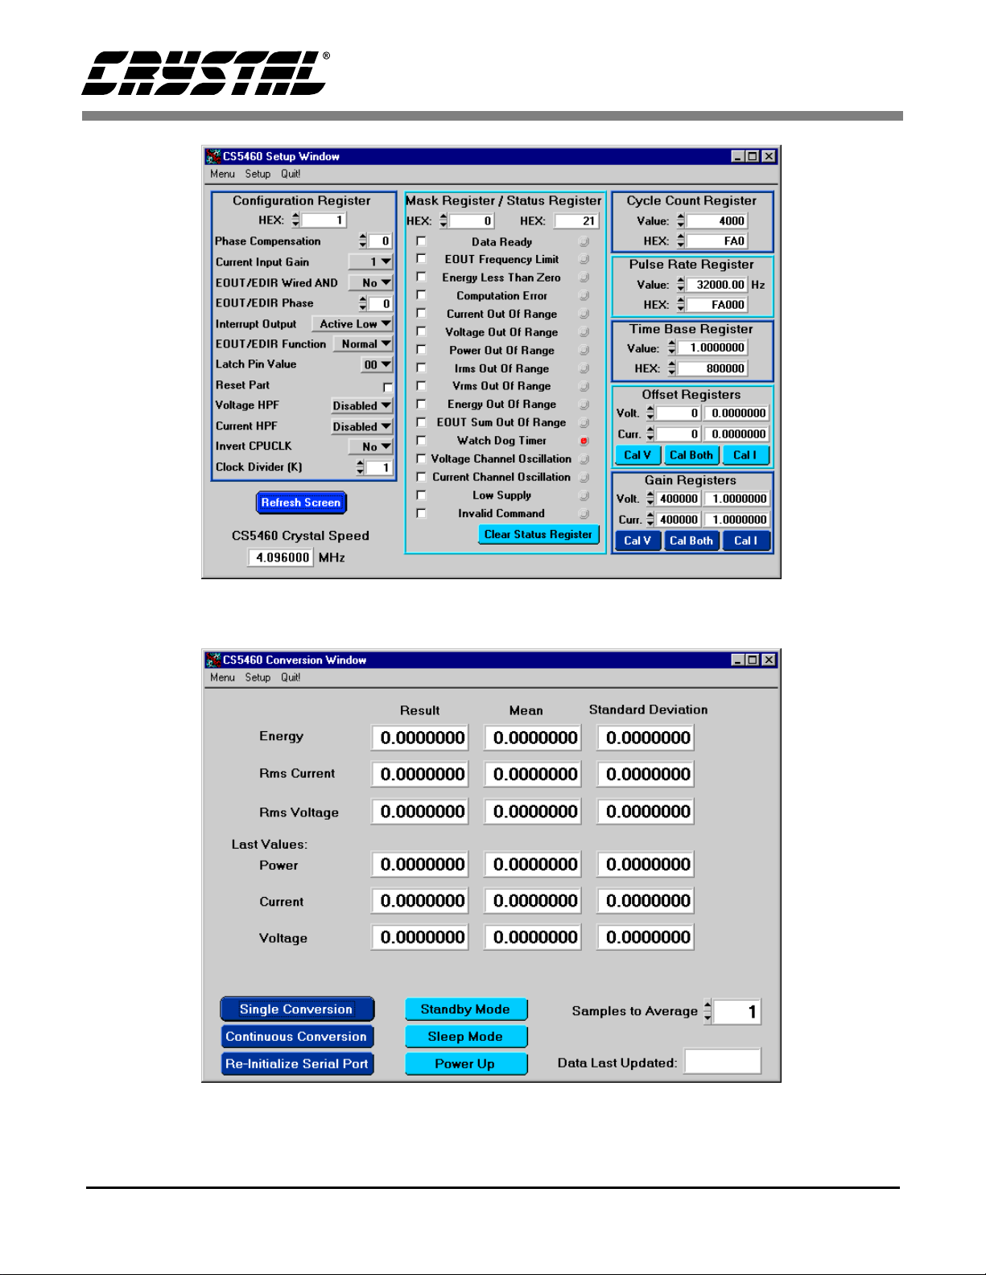Start Continuous Conversion
The image size is (986, 1275).
pyautogui.click(x=297, y=1037)
